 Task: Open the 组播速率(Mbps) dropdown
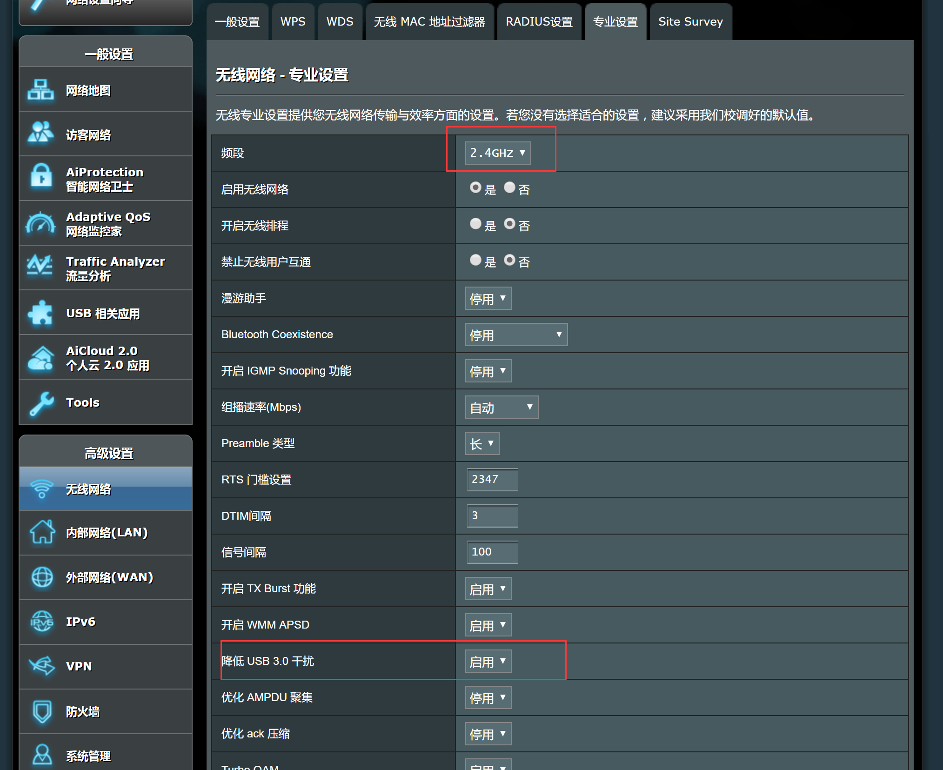coord(501,407)
